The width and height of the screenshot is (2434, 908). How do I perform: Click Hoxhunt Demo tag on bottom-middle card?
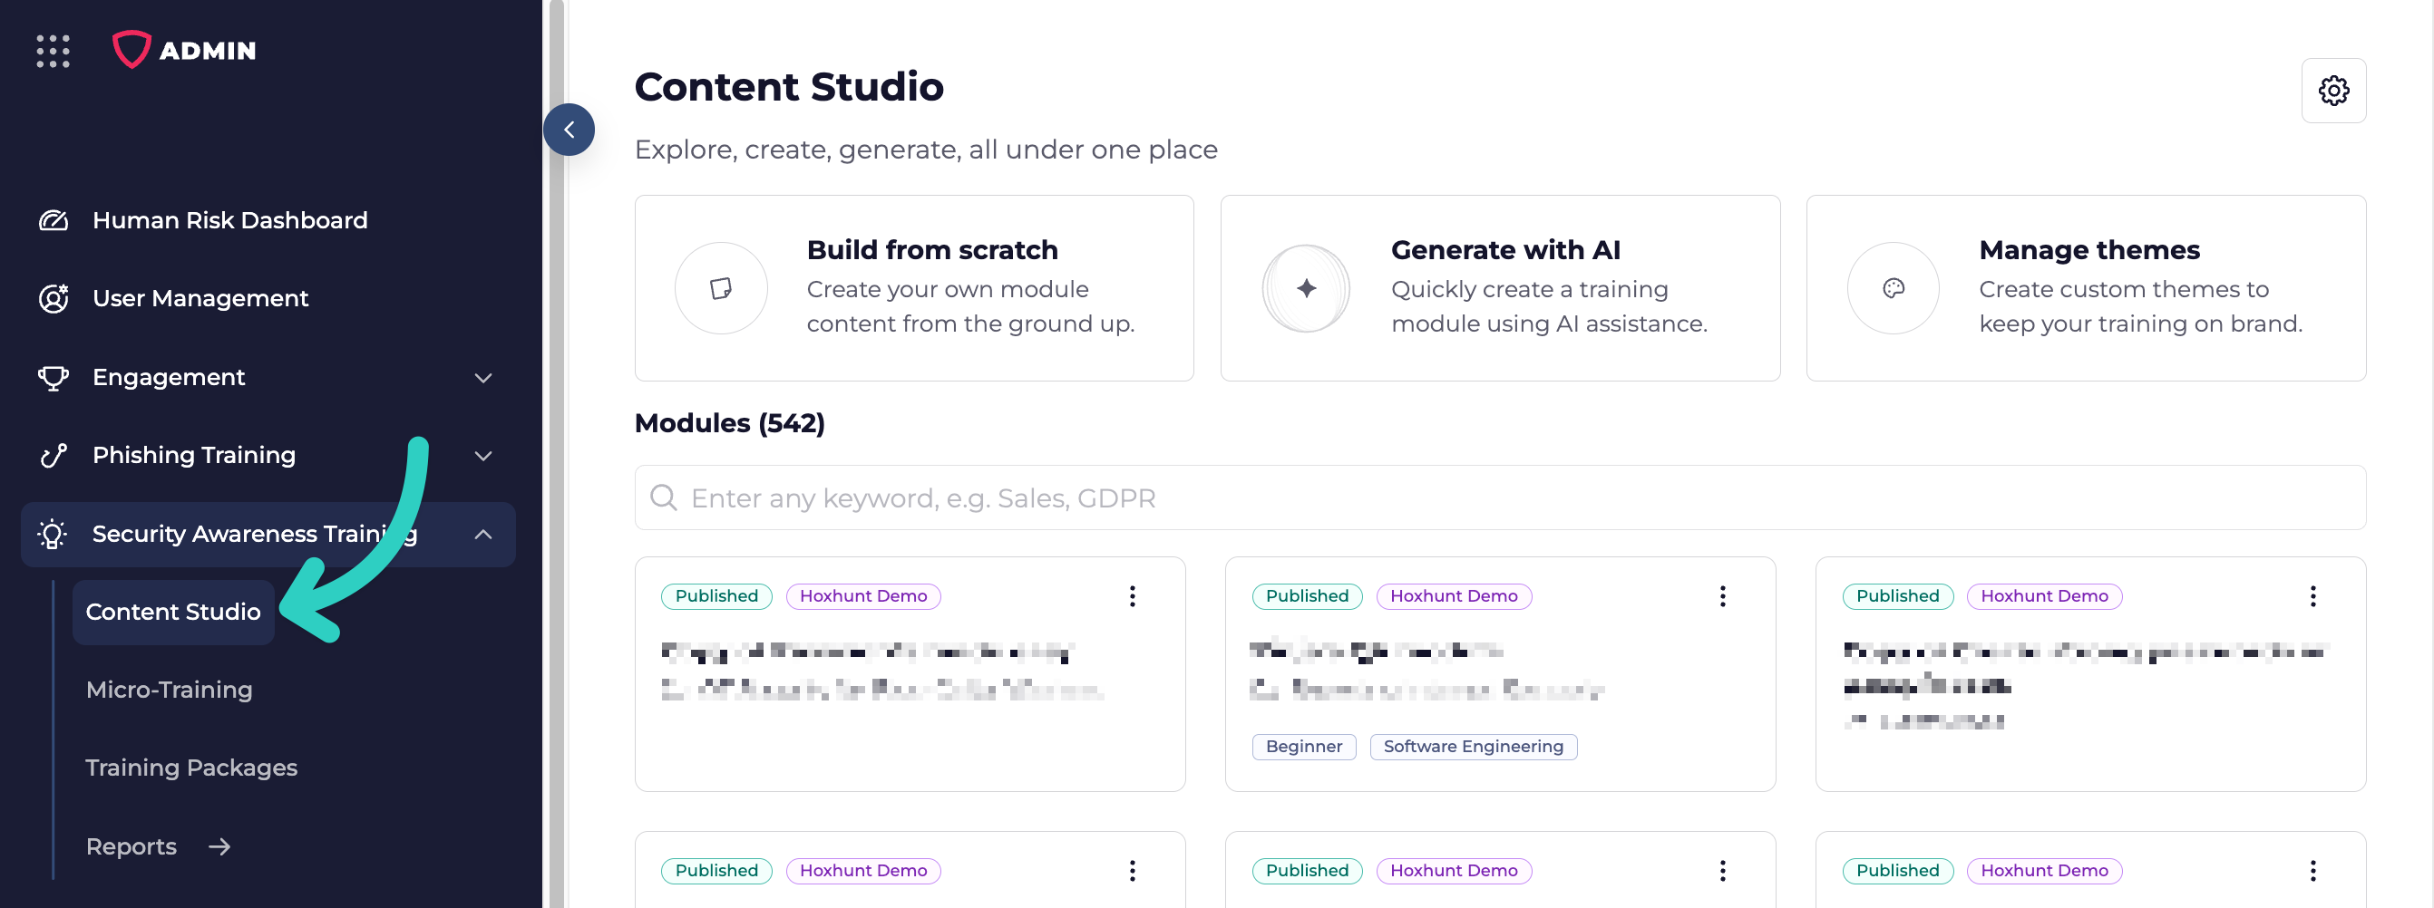point(1453,870)
